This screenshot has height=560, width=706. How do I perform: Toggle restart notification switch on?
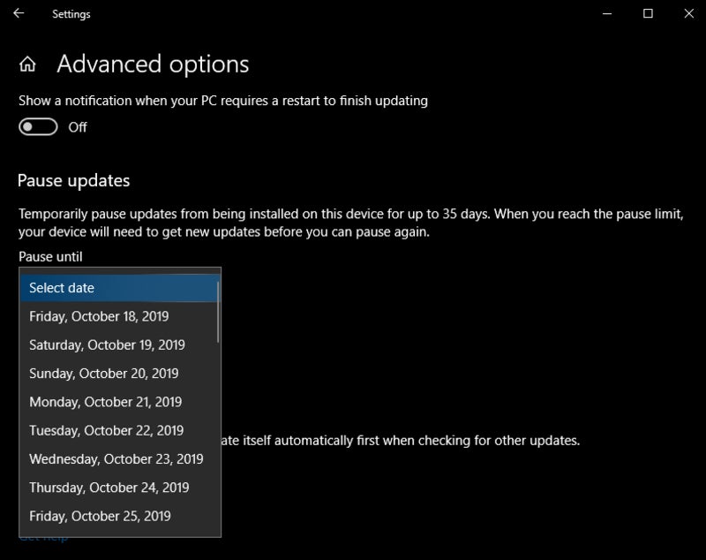point(38,127)
